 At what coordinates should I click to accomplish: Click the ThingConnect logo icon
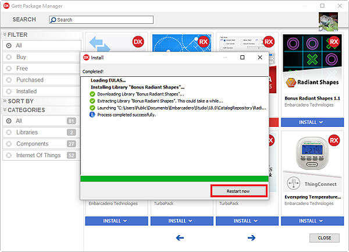[293, 183]
